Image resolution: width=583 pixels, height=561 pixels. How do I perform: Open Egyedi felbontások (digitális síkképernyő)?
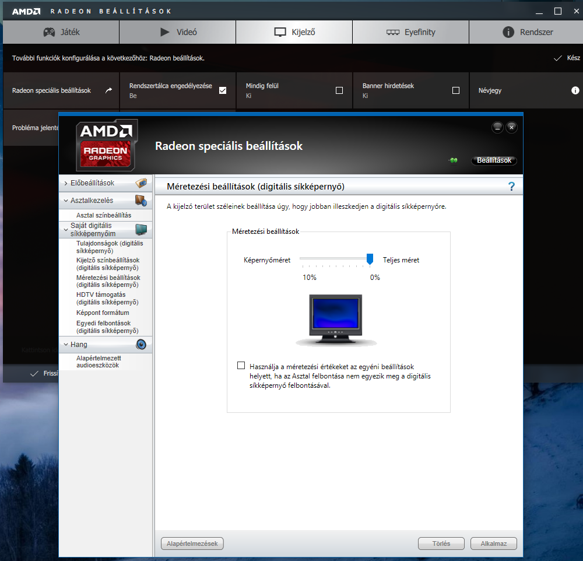tap(107, 327)
